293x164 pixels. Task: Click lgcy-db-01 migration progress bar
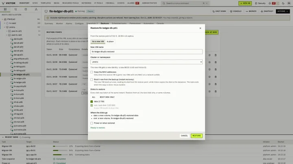[x=60, y=150]
